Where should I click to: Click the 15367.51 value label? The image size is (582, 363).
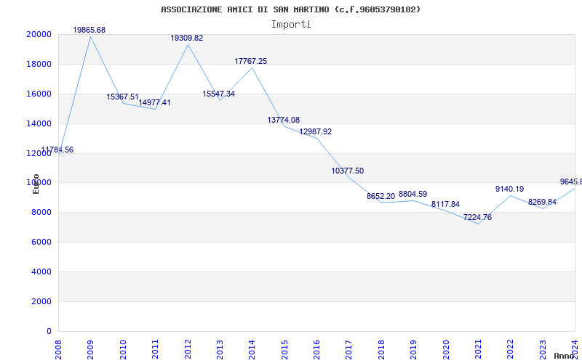point(122,97)
